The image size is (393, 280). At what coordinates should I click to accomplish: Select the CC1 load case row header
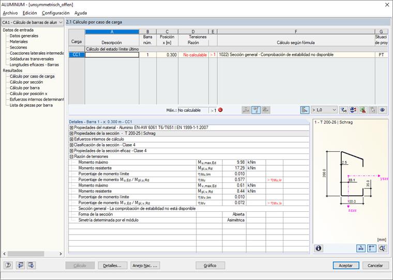click(x=77, y=55)
